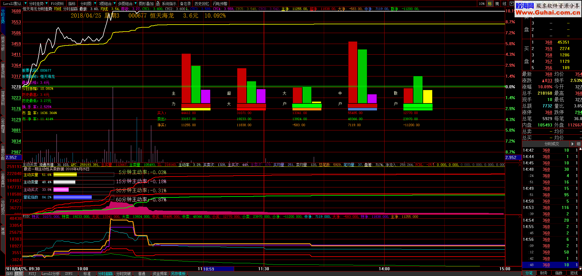Open the F10资料 page
Viewport: 582px width, 276px height.
tap(57, 4)
